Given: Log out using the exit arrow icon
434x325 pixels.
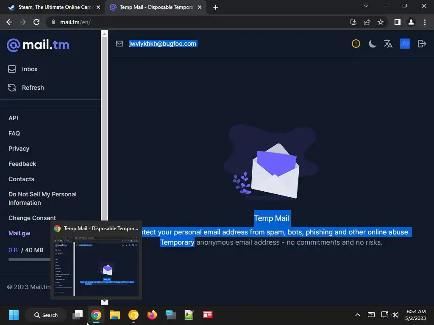Looking at the screenshot, I should pos(422,44).
